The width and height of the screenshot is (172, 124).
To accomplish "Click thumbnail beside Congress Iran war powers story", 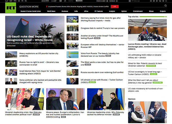I will [x=73, y=28].
